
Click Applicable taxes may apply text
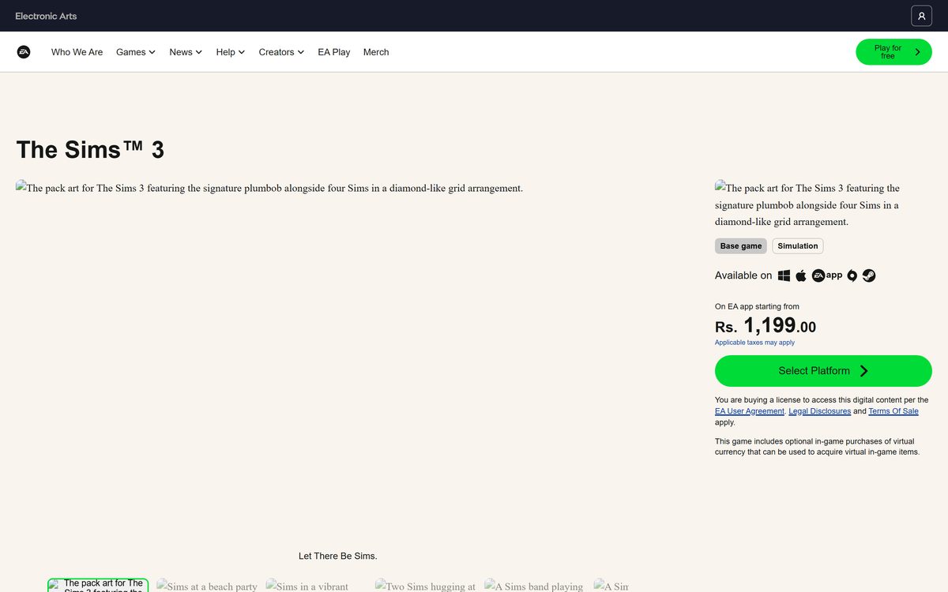pyautogui.click(x=754, y=343)
